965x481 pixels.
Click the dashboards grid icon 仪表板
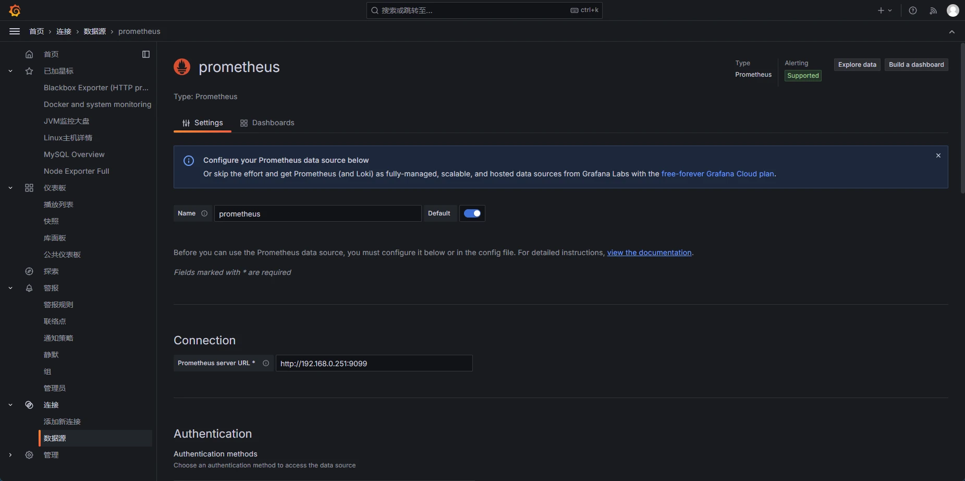pyautogui.click(x=29, y=188)
